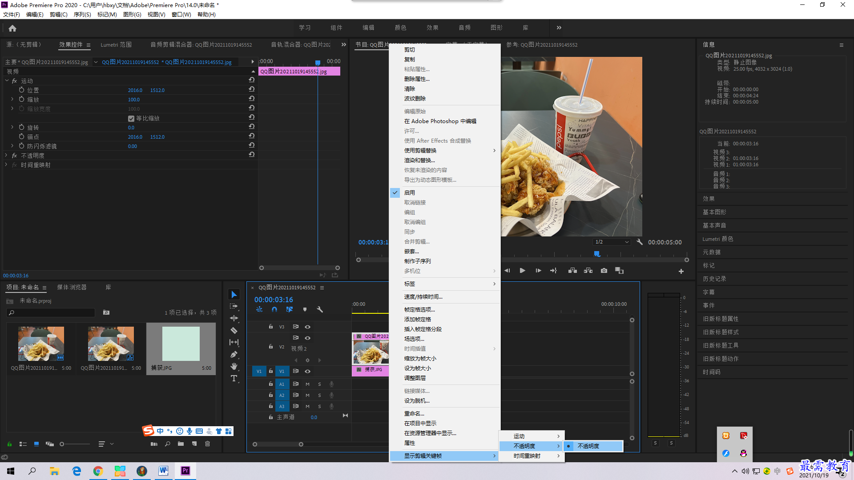Open the button editor plus icon
854x480 pixels.
coord(681,271)
